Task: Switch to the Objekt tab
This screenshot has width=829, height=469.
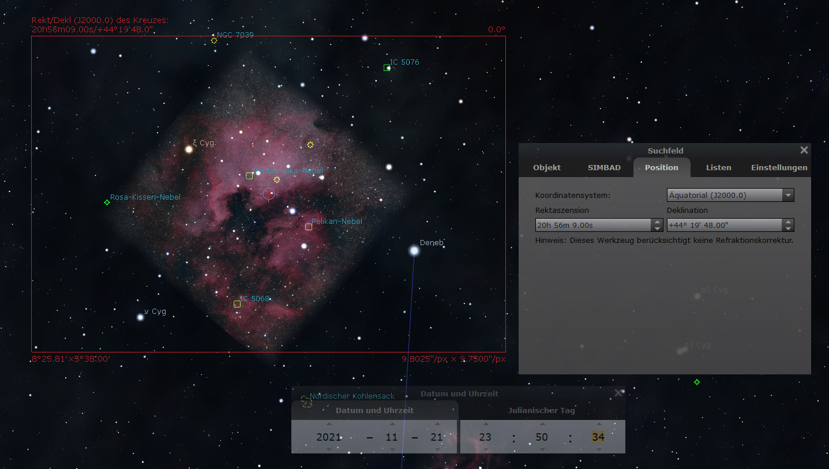Action: click(547, 167)
